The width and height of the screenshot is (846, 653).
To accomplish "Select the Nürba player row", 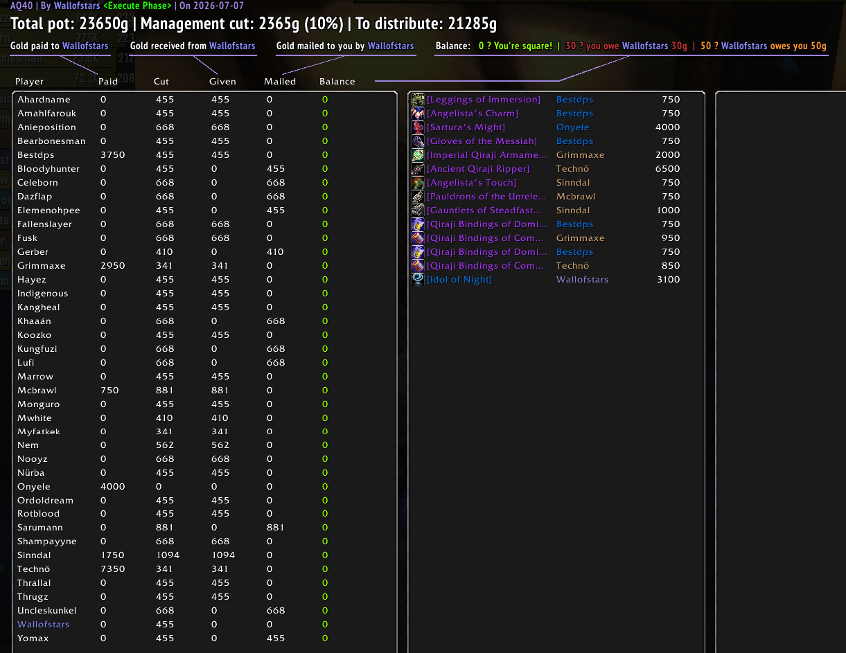I will click(x=204, y=473).
